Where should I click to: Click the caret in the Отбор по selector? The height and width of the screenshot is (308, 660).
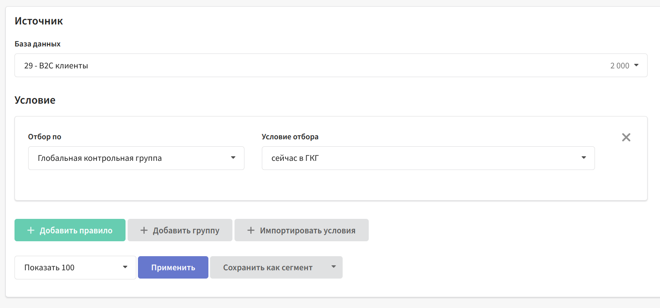[233, 158]
